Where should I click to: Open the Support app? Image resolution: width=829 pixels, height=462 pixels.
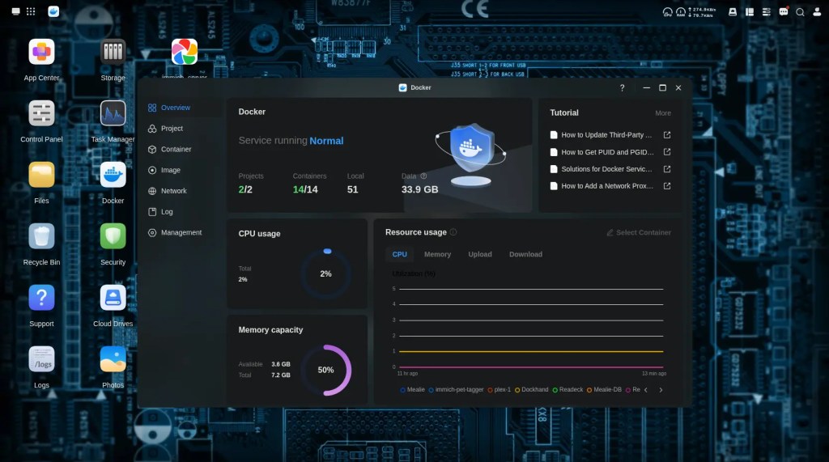tap(41, 298)
